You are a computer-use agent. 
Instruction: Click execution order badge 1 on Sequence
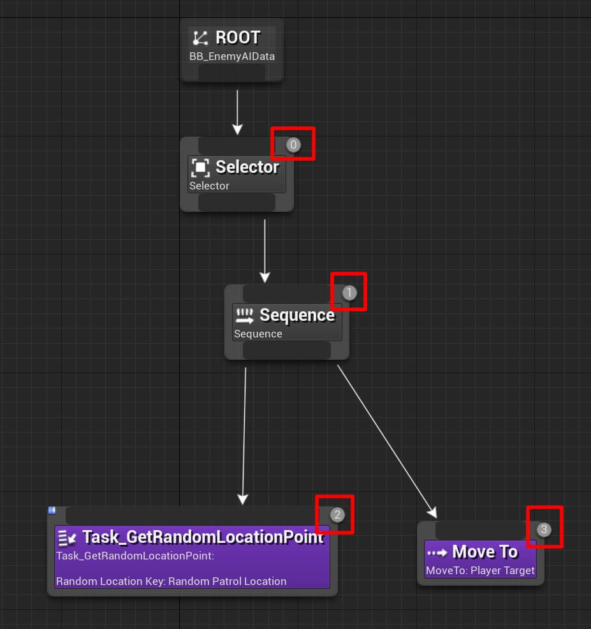349,292
